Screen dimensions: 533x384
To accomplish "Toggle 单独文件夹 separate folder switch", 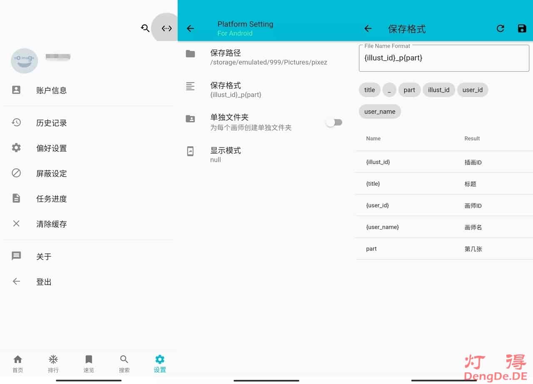I will [x=334, y=122].
